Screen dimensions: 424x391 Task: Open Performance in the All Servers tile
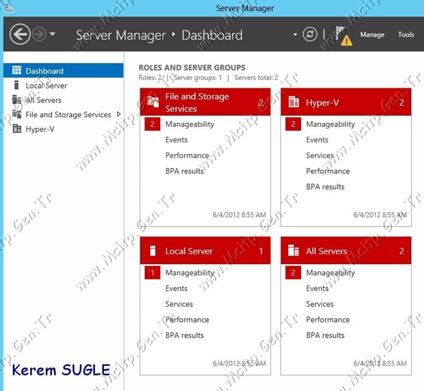pyautogui.click(x=328, y=320)
